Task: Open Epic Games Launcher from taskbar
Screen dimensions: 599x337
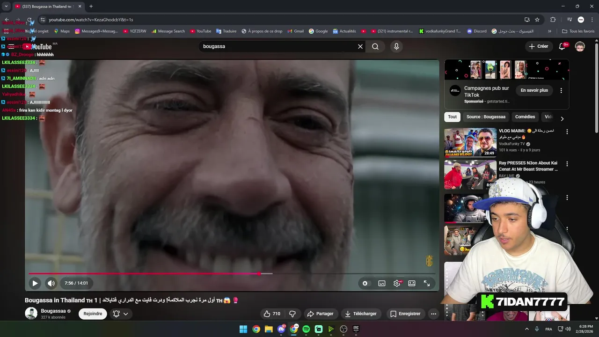Action: 356,329
